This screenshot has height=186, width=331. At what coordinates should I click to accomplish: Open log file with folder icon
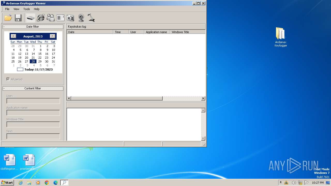click(8, 18)
